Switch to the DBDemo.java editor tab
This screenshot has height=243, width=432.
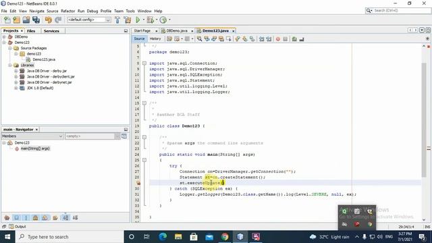coord(177,31)
